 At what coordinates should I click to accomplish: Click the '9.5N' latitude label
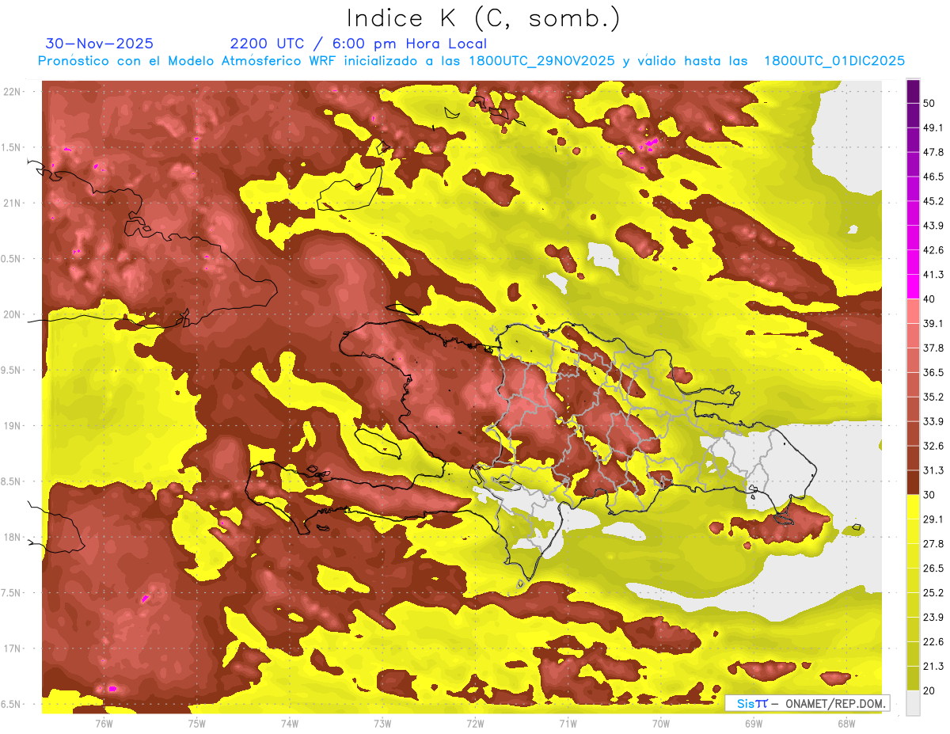(x=11, y=370)
